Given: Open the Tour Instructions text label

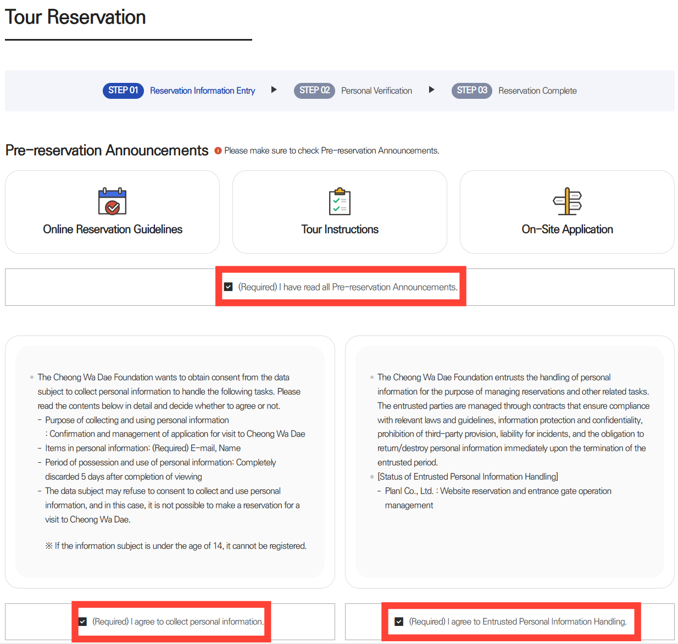Looking at the screenshot, I should pyautogui.click(x=340, y=229).
